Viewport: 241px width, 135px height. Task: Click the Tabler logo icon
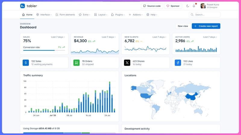coord(23,6)
